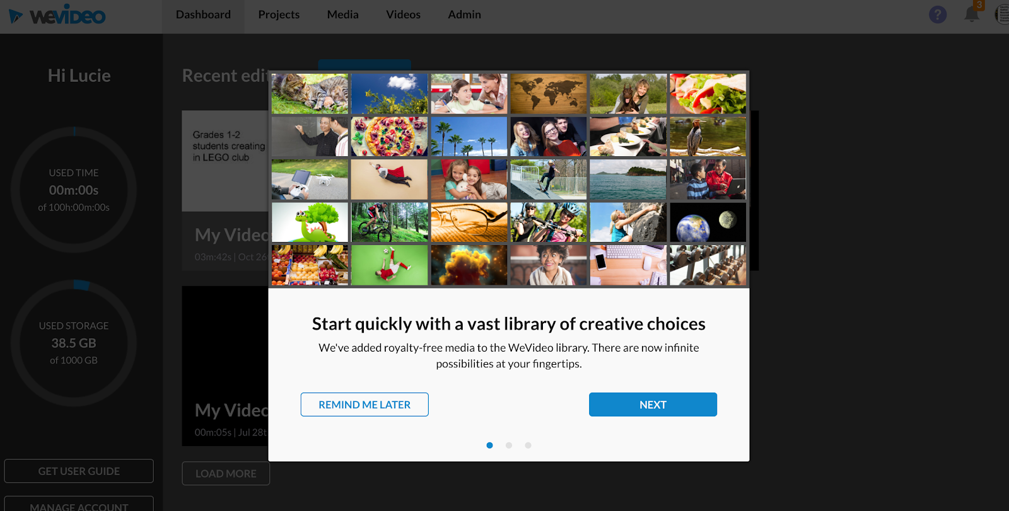
Task: Click the LOAD MORE button
Action: point(226,473)
